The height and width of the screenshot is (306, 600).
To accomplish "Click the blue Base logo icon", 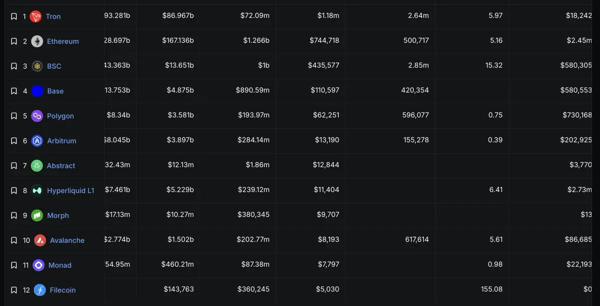I will pyautogui.click(x=38, y=91).
